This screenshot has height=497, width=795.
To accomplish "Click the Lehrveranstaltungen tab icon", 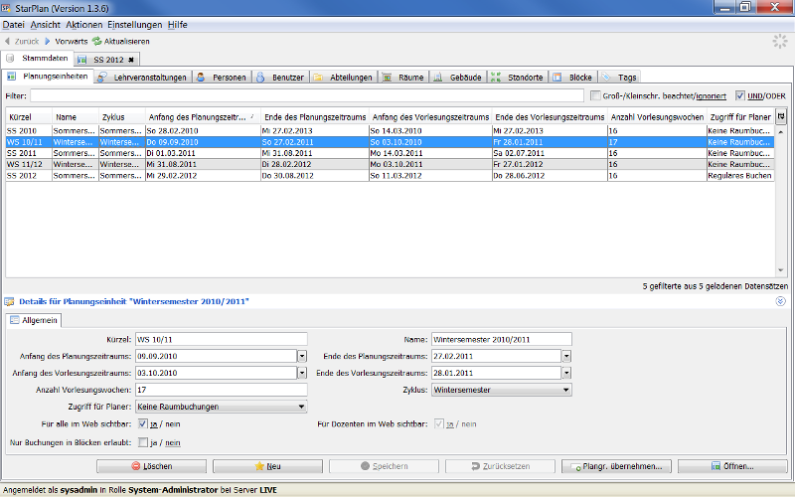I will click(x=102, y=78).
